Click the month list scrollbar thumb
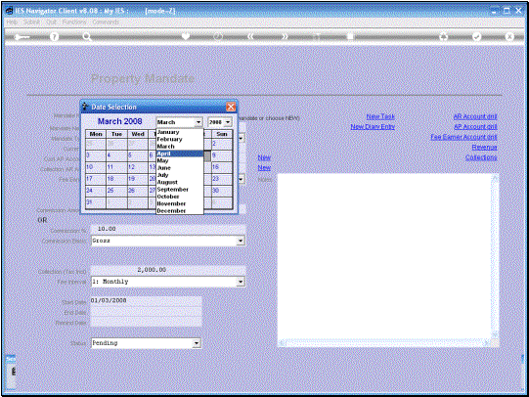The width and height of the screenshot is (529, 397). tap(207, 155)
